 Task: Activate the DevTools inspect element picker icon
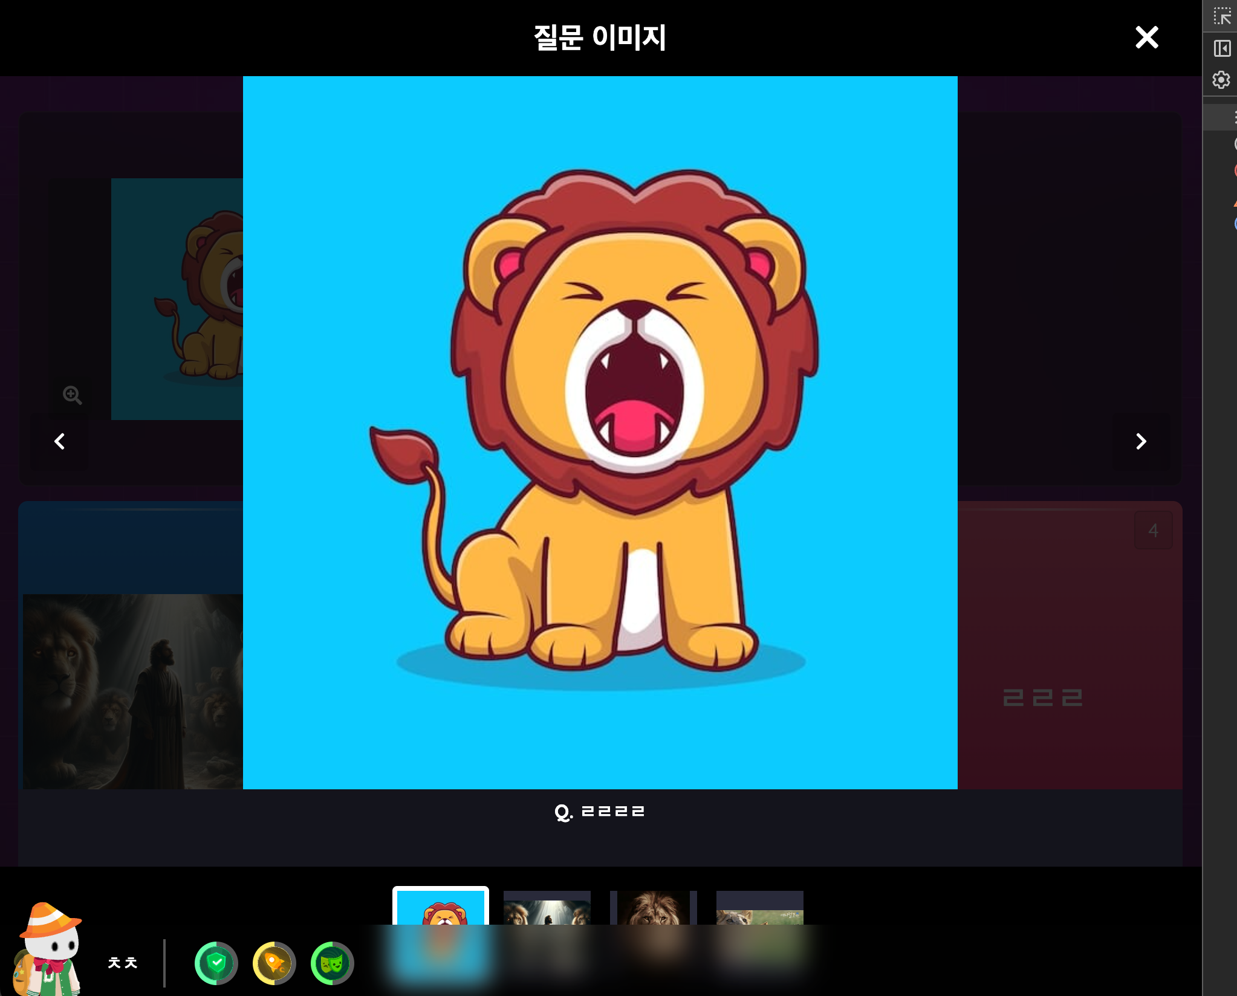coord(1222,16)
